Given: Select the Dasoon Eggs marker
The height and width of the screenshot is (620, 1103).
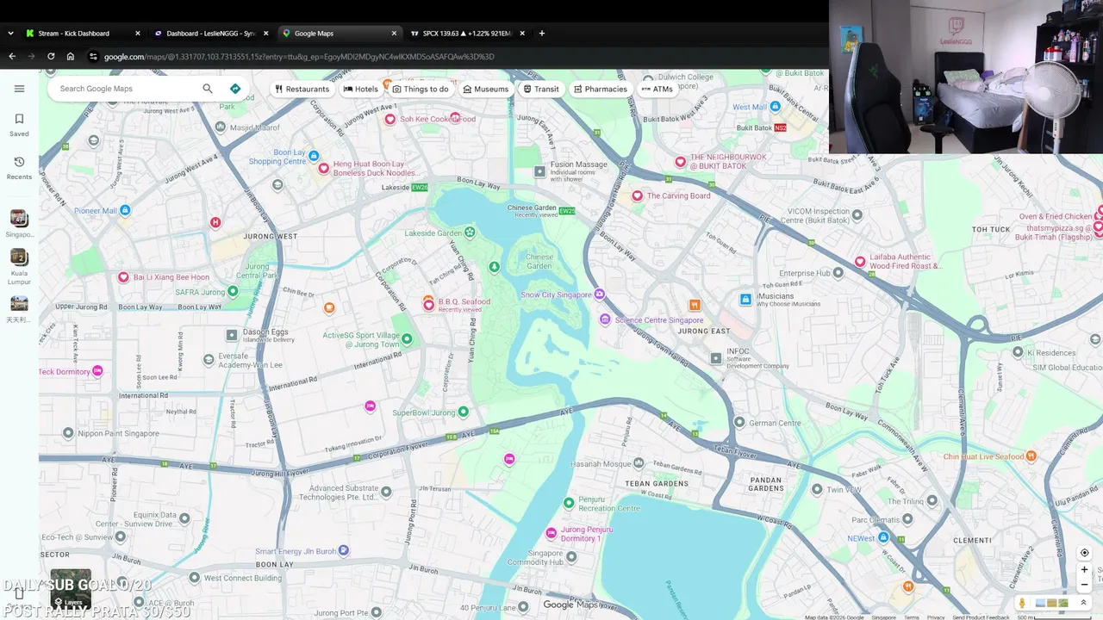Looking at the screenshot, I should tap(232, 335).
